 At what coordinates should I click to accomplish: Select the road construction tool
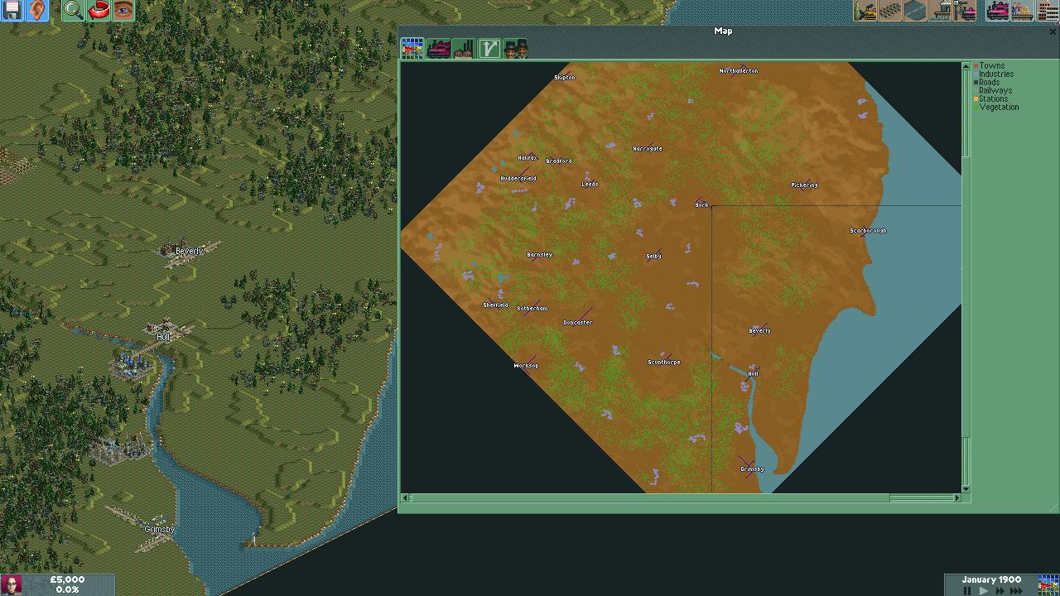915,11
